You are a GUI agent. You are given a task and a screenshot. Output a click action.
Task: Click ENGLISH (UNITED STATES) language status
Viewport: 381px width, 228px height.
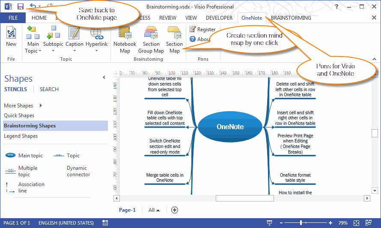pyautogui.click(x=66, y=223)
